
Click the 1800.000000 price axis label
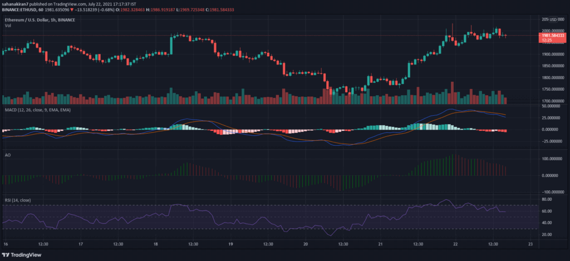pyautogui.click(x=553, y=78)
